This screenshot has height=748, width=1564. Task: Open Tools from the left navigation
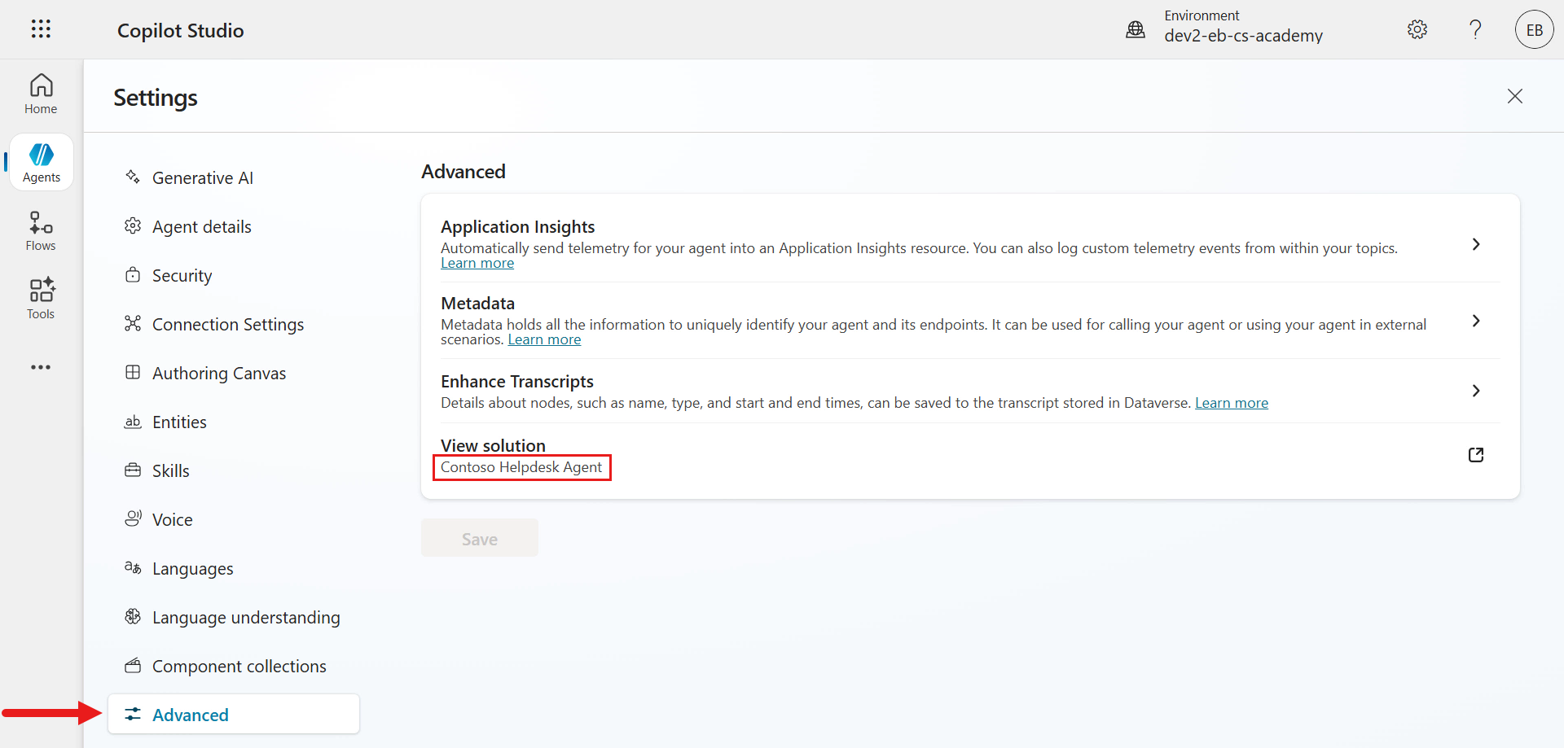click(x=40, y=298)
